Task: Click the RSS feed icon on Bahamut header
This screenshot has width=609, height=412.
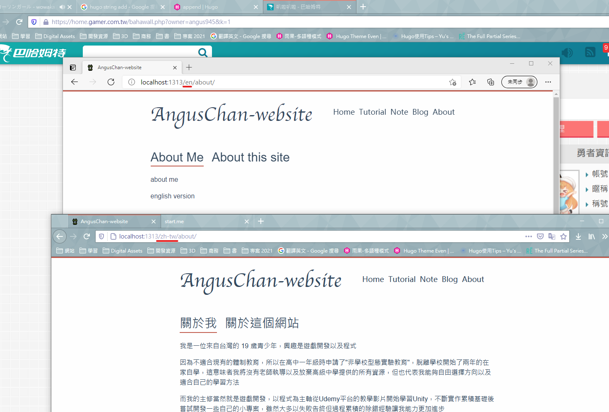Action: 590,52
